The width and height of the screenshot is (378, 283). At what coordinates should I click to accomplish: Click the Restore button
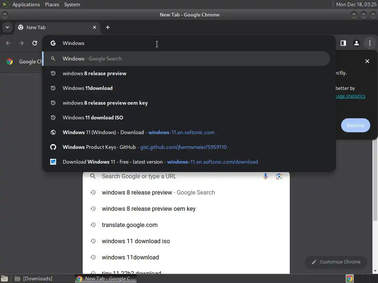355,125
